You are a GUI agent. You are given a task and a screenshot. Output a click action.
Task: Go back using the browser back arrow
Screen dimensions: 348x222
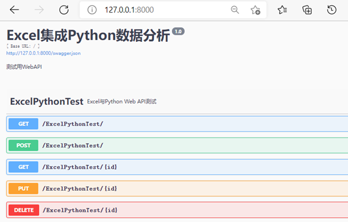[x=14, y=10]
